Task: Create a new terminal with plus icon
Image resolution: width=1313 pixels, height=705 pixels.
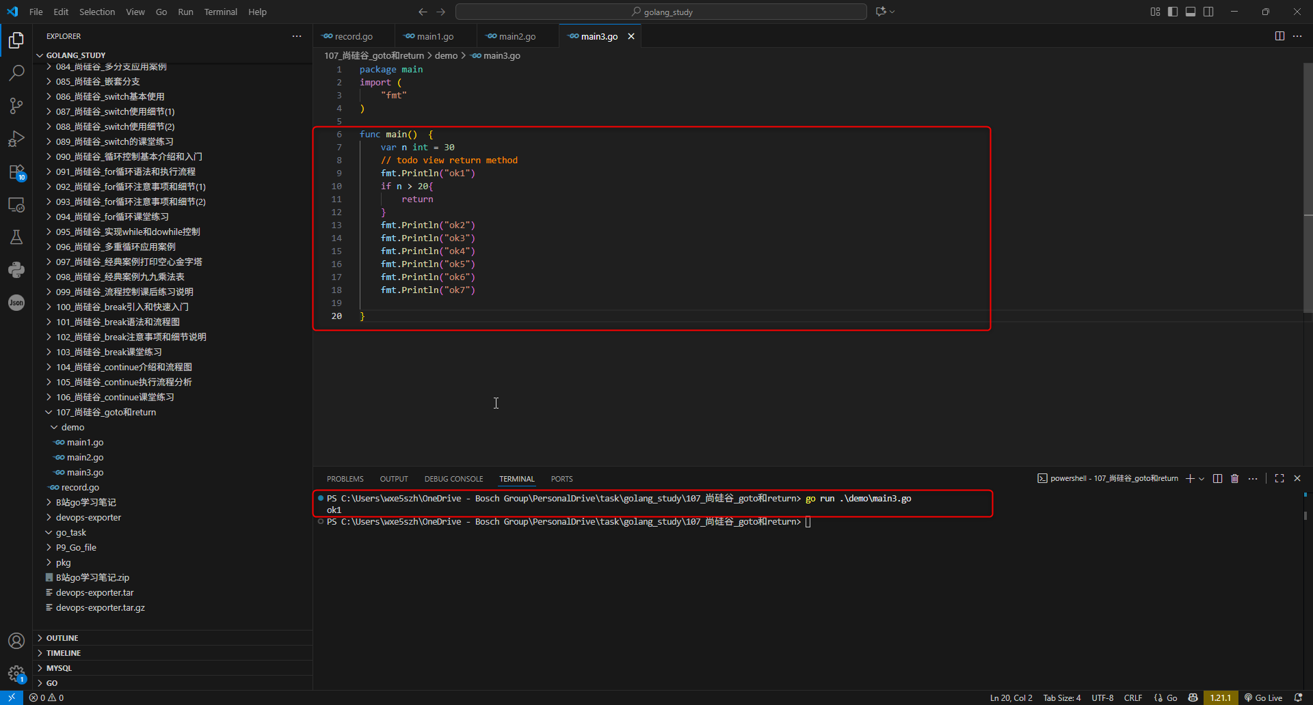Action: click(1190, 479)
